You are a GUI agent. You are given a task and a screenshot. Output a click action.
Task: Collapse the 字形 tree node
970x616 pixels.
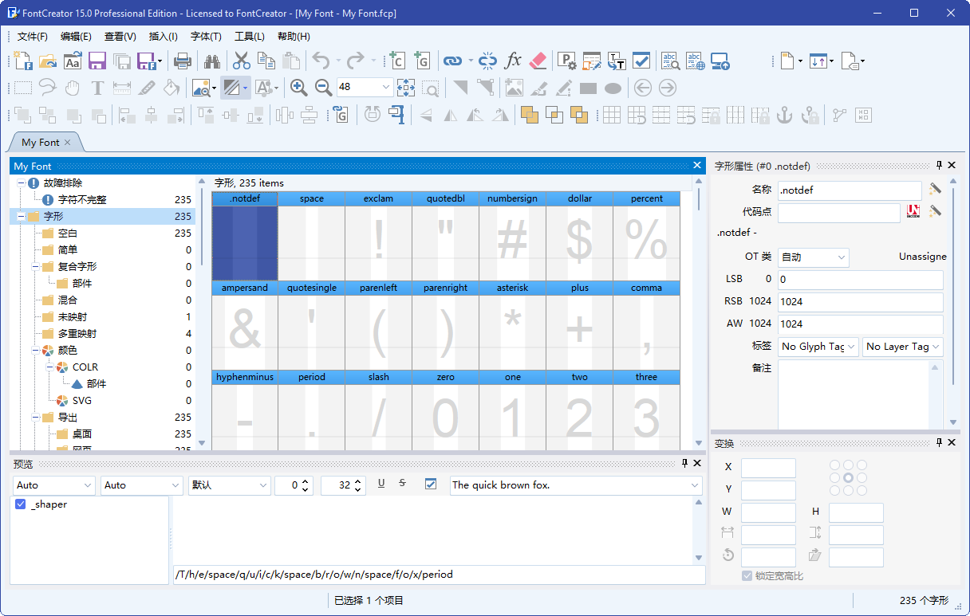point(21,217)
